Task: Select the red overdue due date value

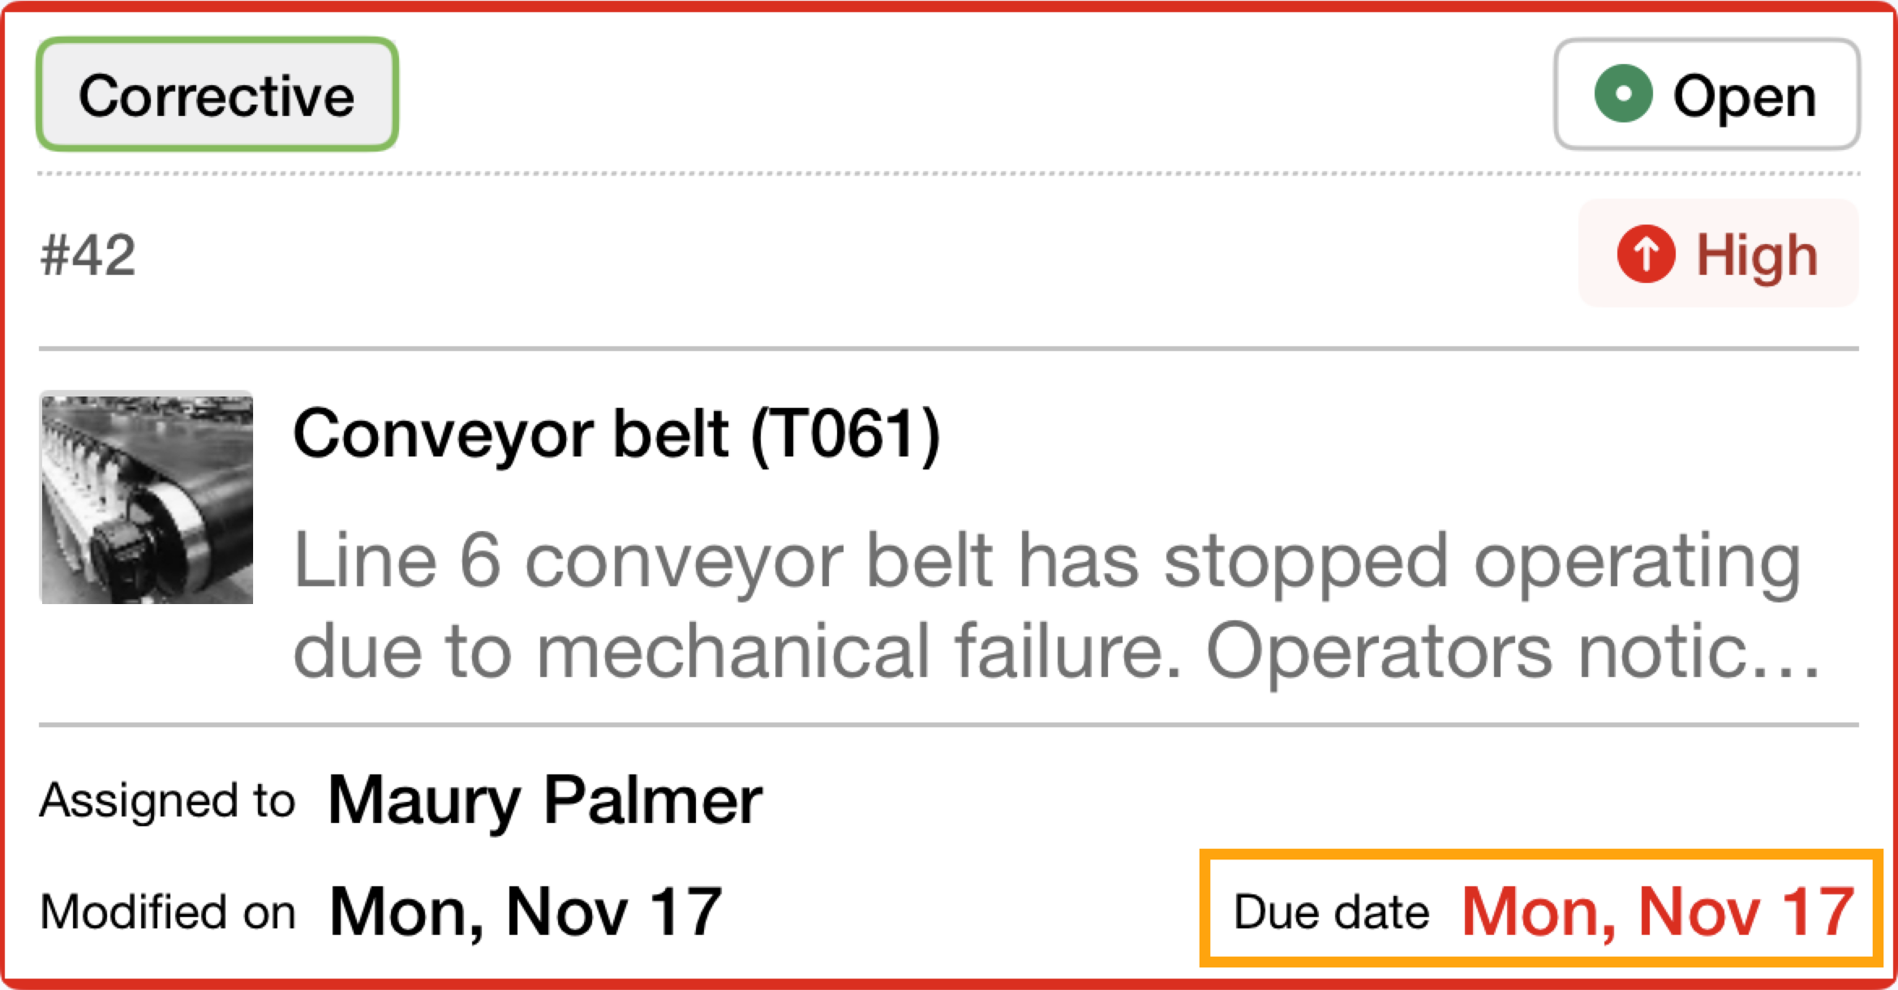Action: point(1658,911)
